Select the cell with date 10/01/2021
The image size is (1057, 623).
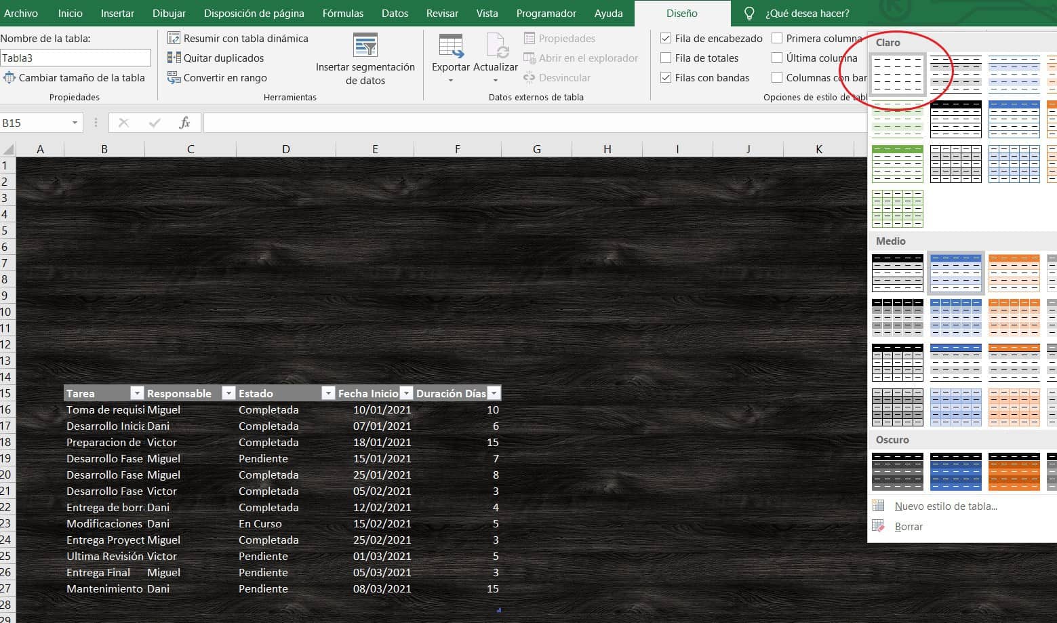[375, 409]
